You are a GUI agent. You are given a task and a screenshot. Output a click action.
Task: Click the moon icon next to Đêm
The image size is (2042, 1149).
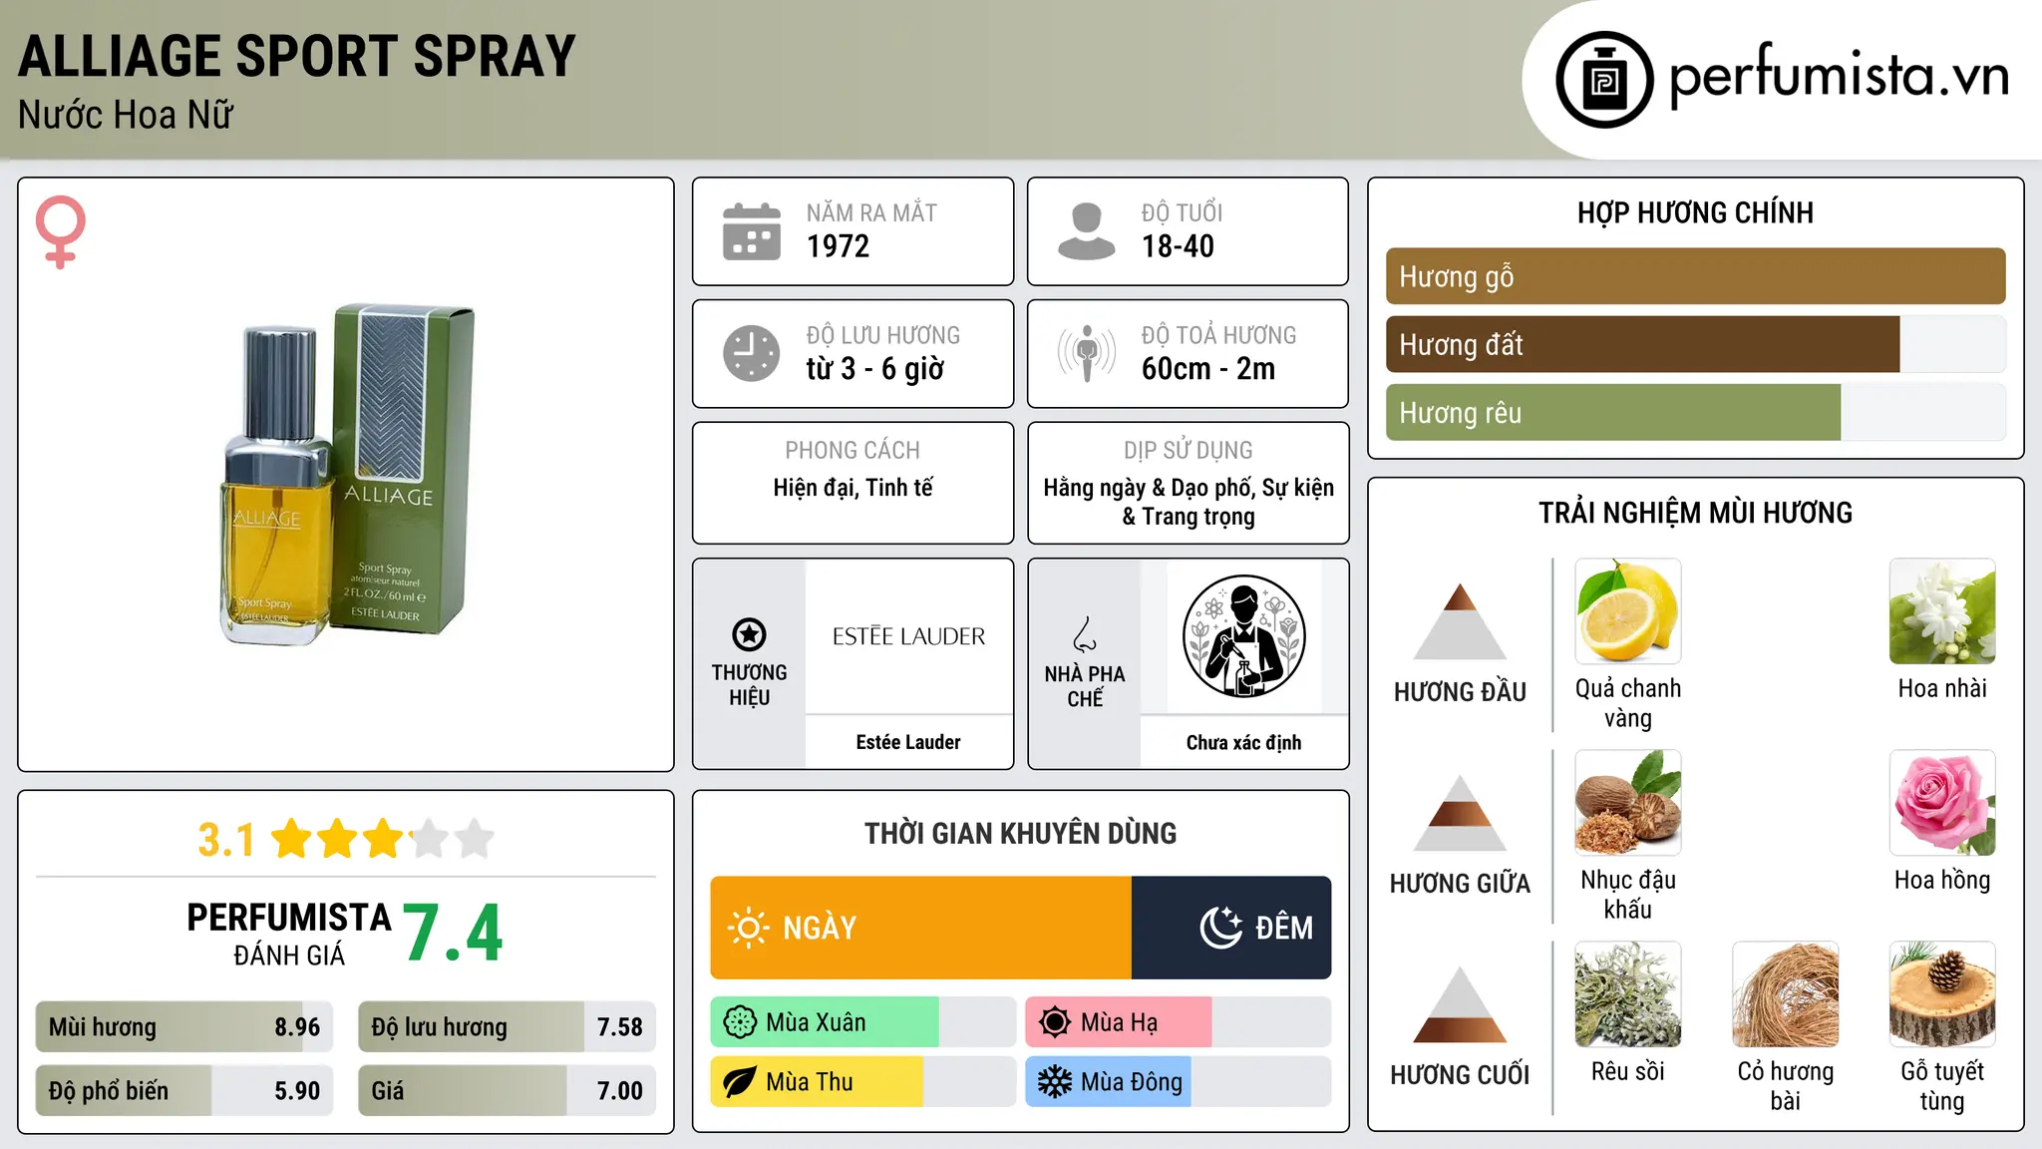coord(1220,928)
